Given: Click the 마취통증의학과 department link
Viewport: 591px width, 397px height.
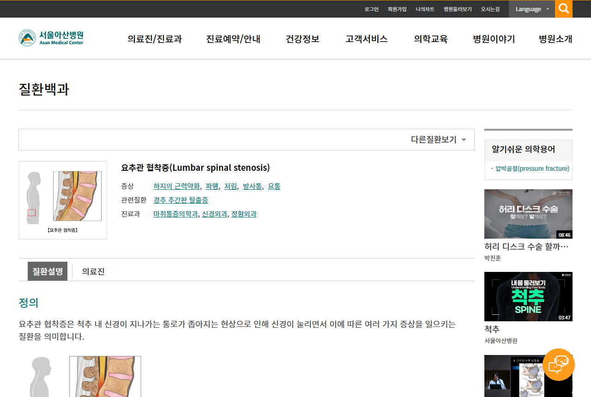Looking at the screenshot, I should (175, 214).
